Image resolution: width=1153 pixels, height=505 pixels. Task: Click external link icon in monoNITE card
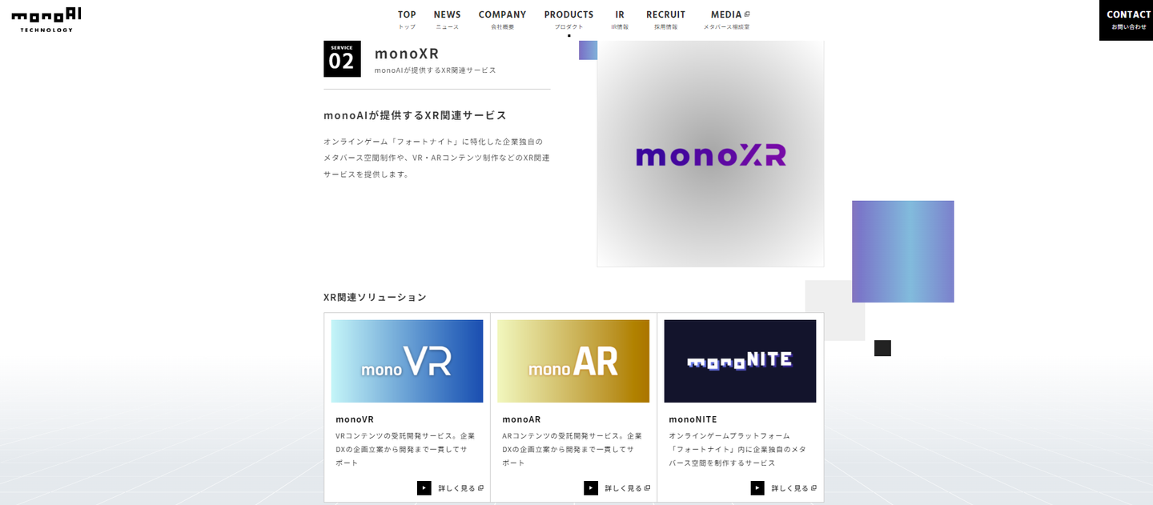(814, 488)
